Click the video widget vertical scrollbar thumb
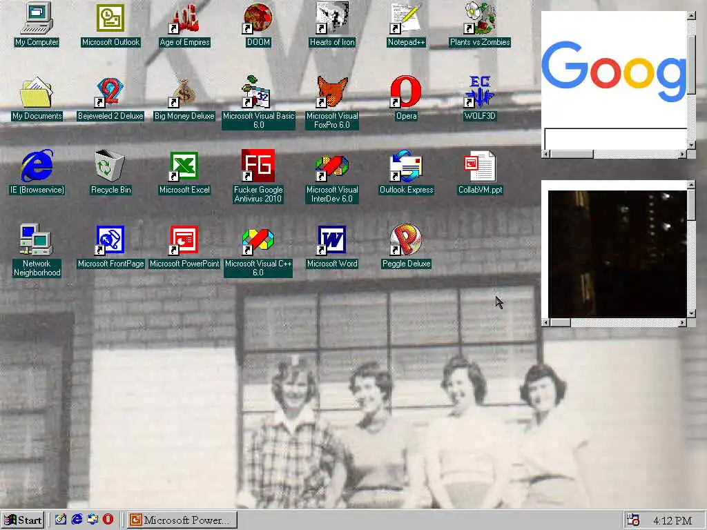Image resolution: width=707 pixels, height=530 pixels. 691,205
